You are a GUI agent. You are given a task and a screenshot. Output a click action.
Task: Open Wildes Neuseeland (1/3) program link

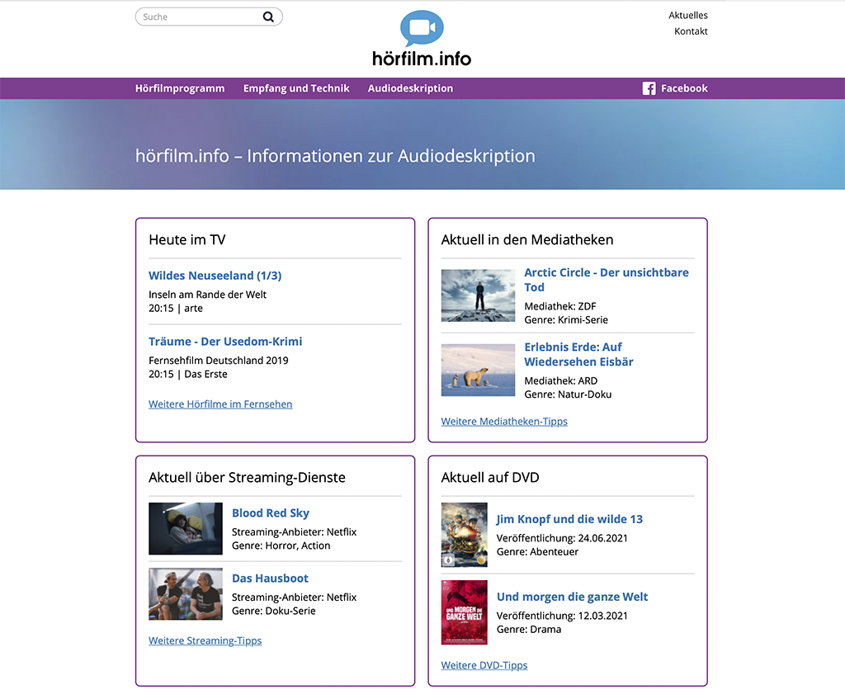(215, 276)
